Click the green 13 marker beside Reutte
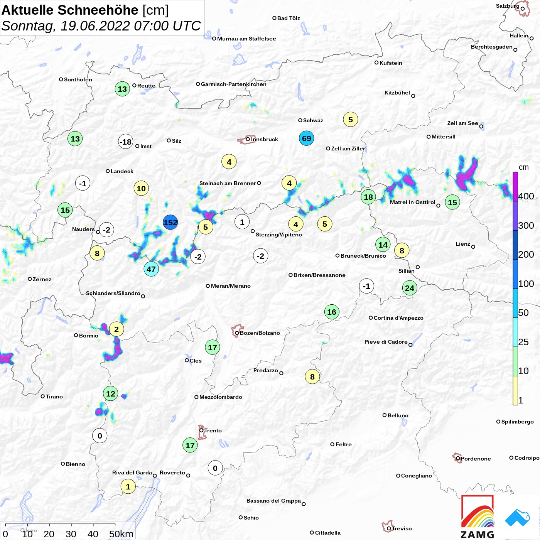Viewport: 540px width, 540px height. (122, 89)
